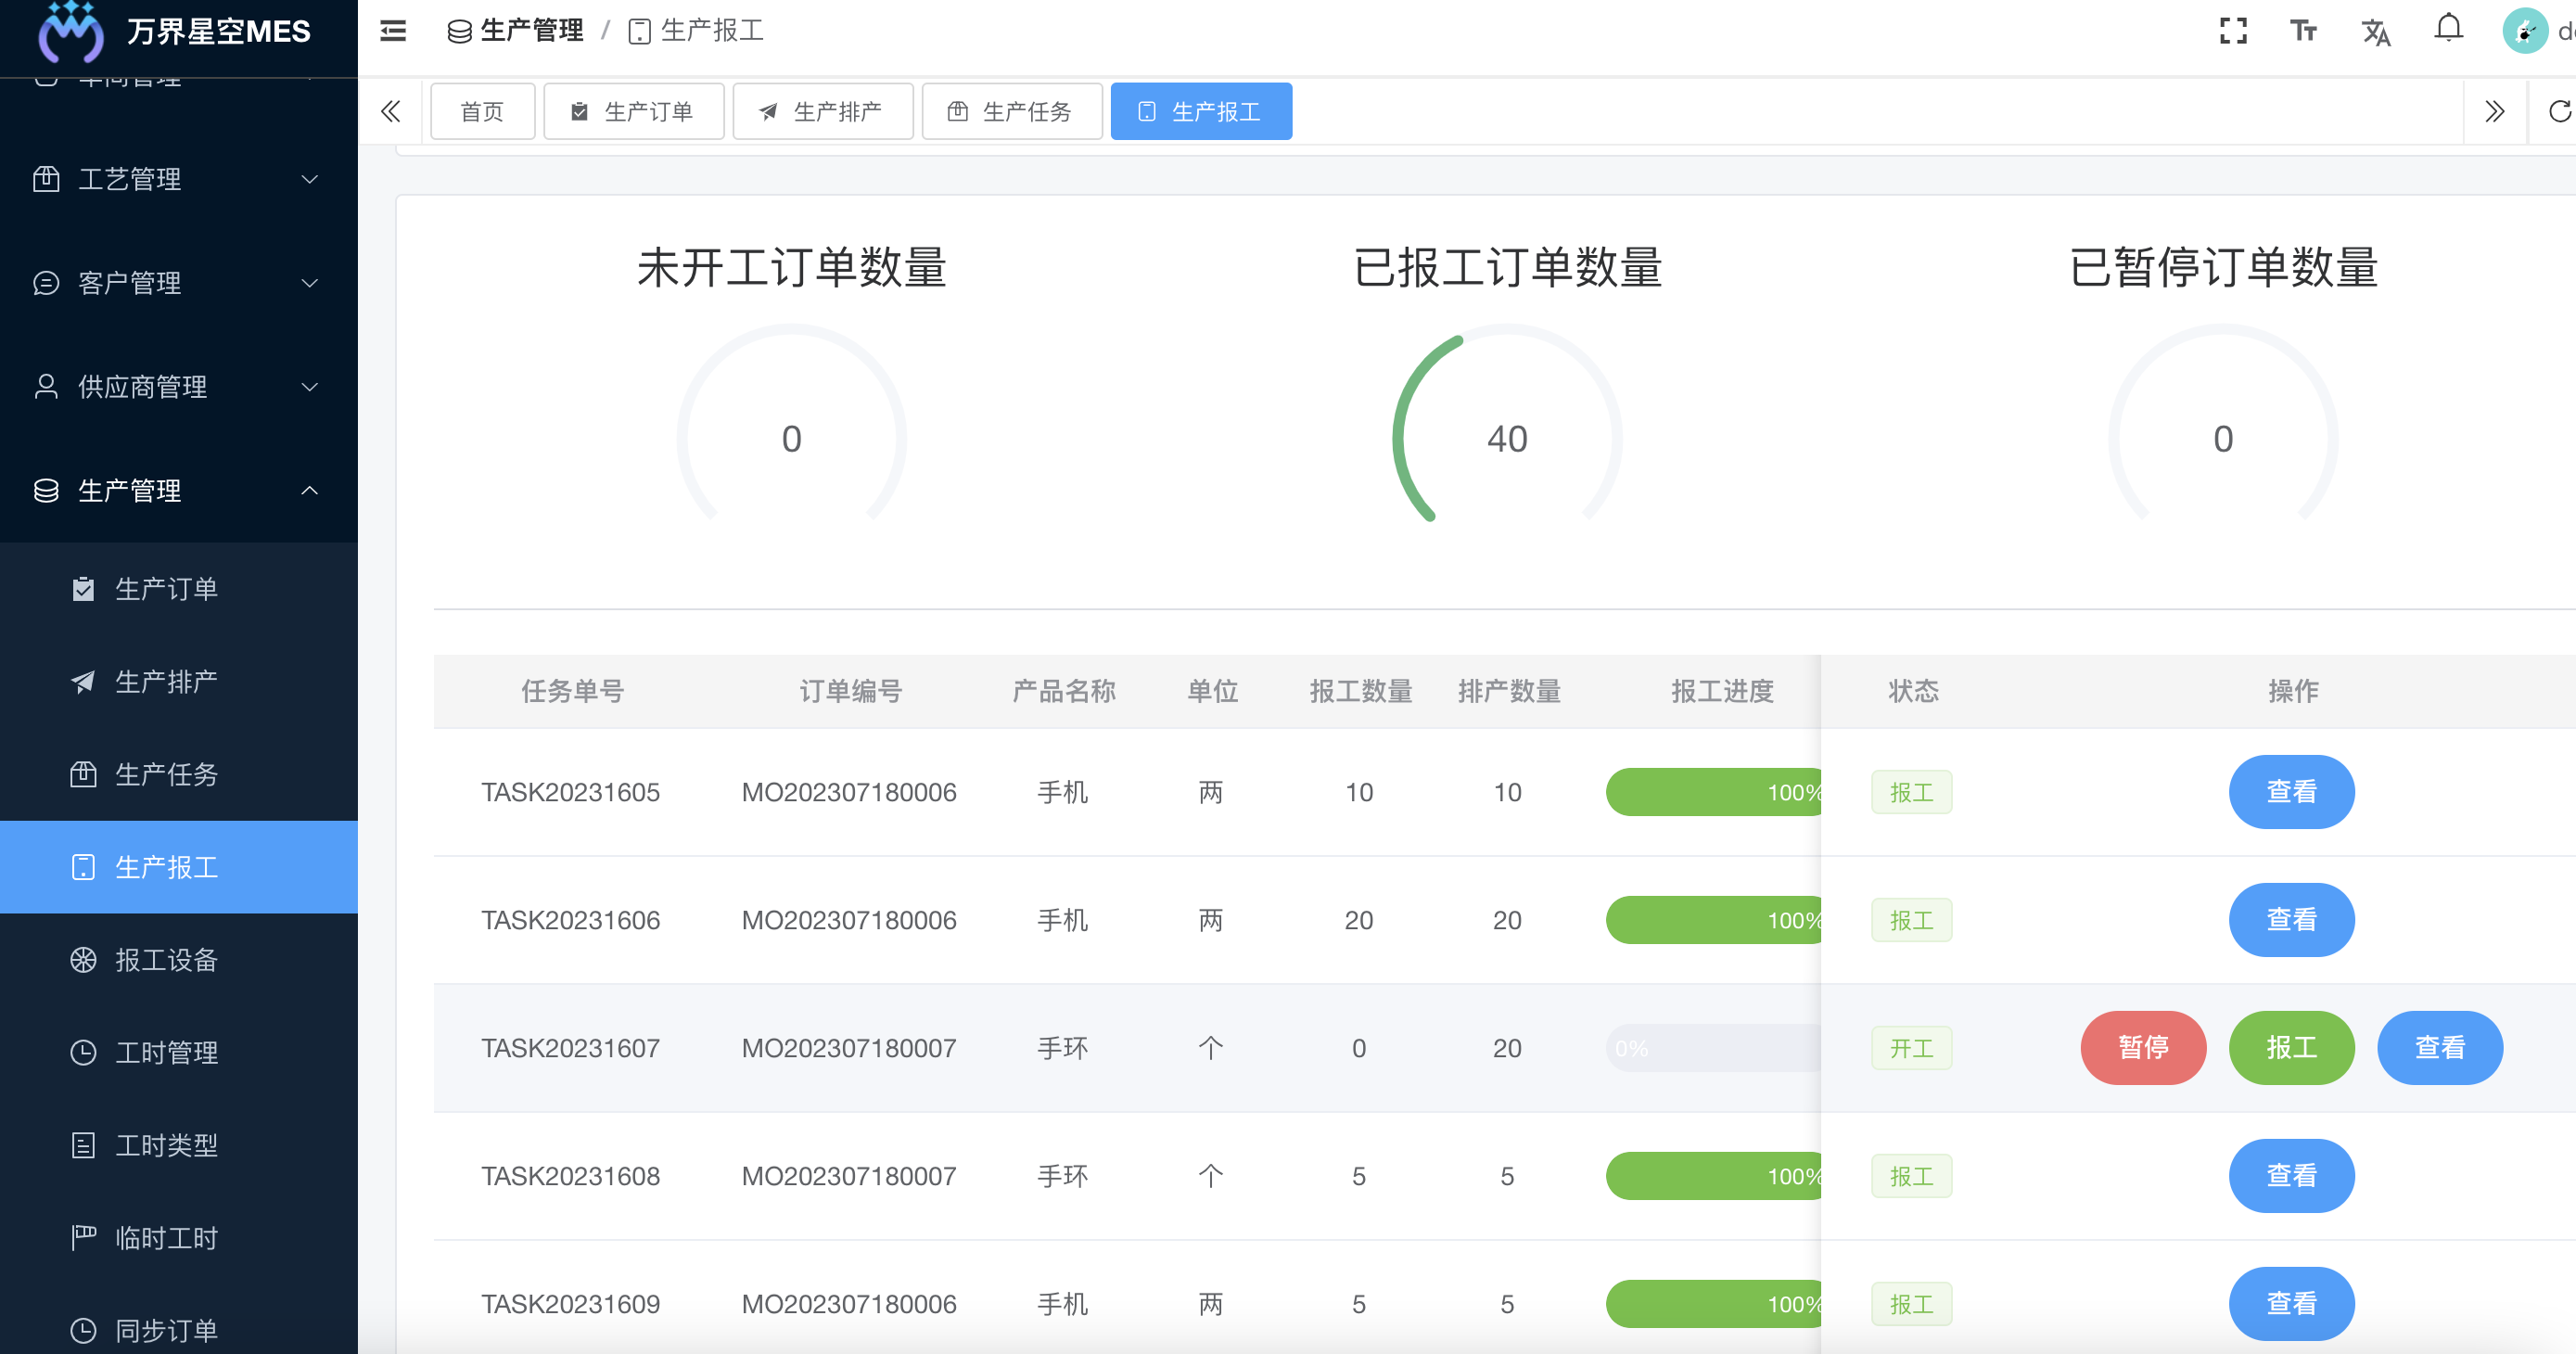Open notifications bell icon
Image resolution: width=2576 pixels, height=1354 pixels.
click(2448, 29)
